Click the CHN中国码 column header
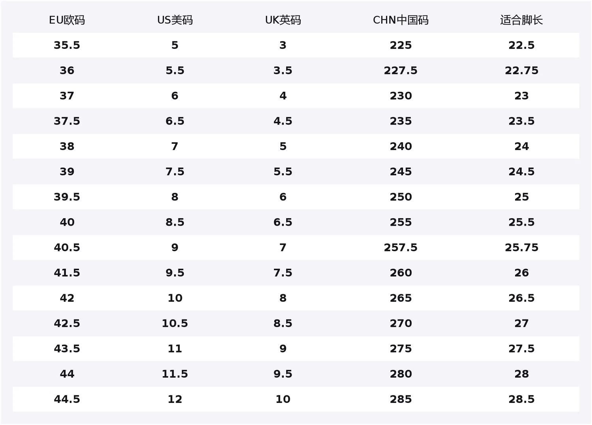The image size is (592, 425). coord(401,20)
